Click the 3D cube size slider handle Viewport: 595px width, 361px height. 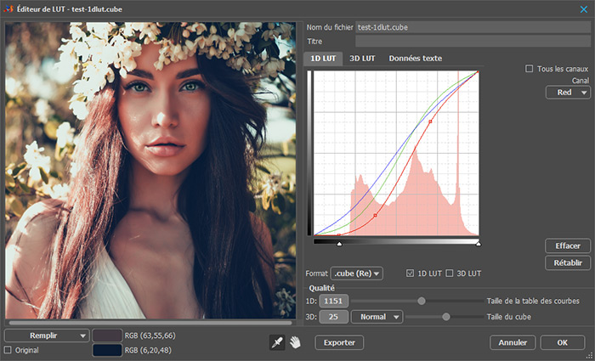tap(446, 317)
